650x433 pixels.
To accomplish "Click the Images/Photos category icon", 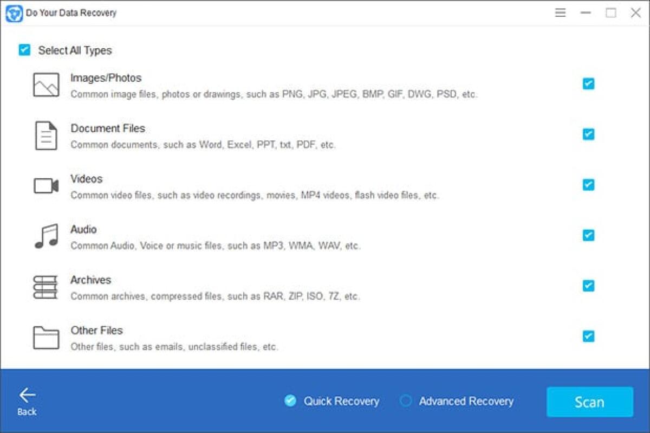I will click(45, 83).
